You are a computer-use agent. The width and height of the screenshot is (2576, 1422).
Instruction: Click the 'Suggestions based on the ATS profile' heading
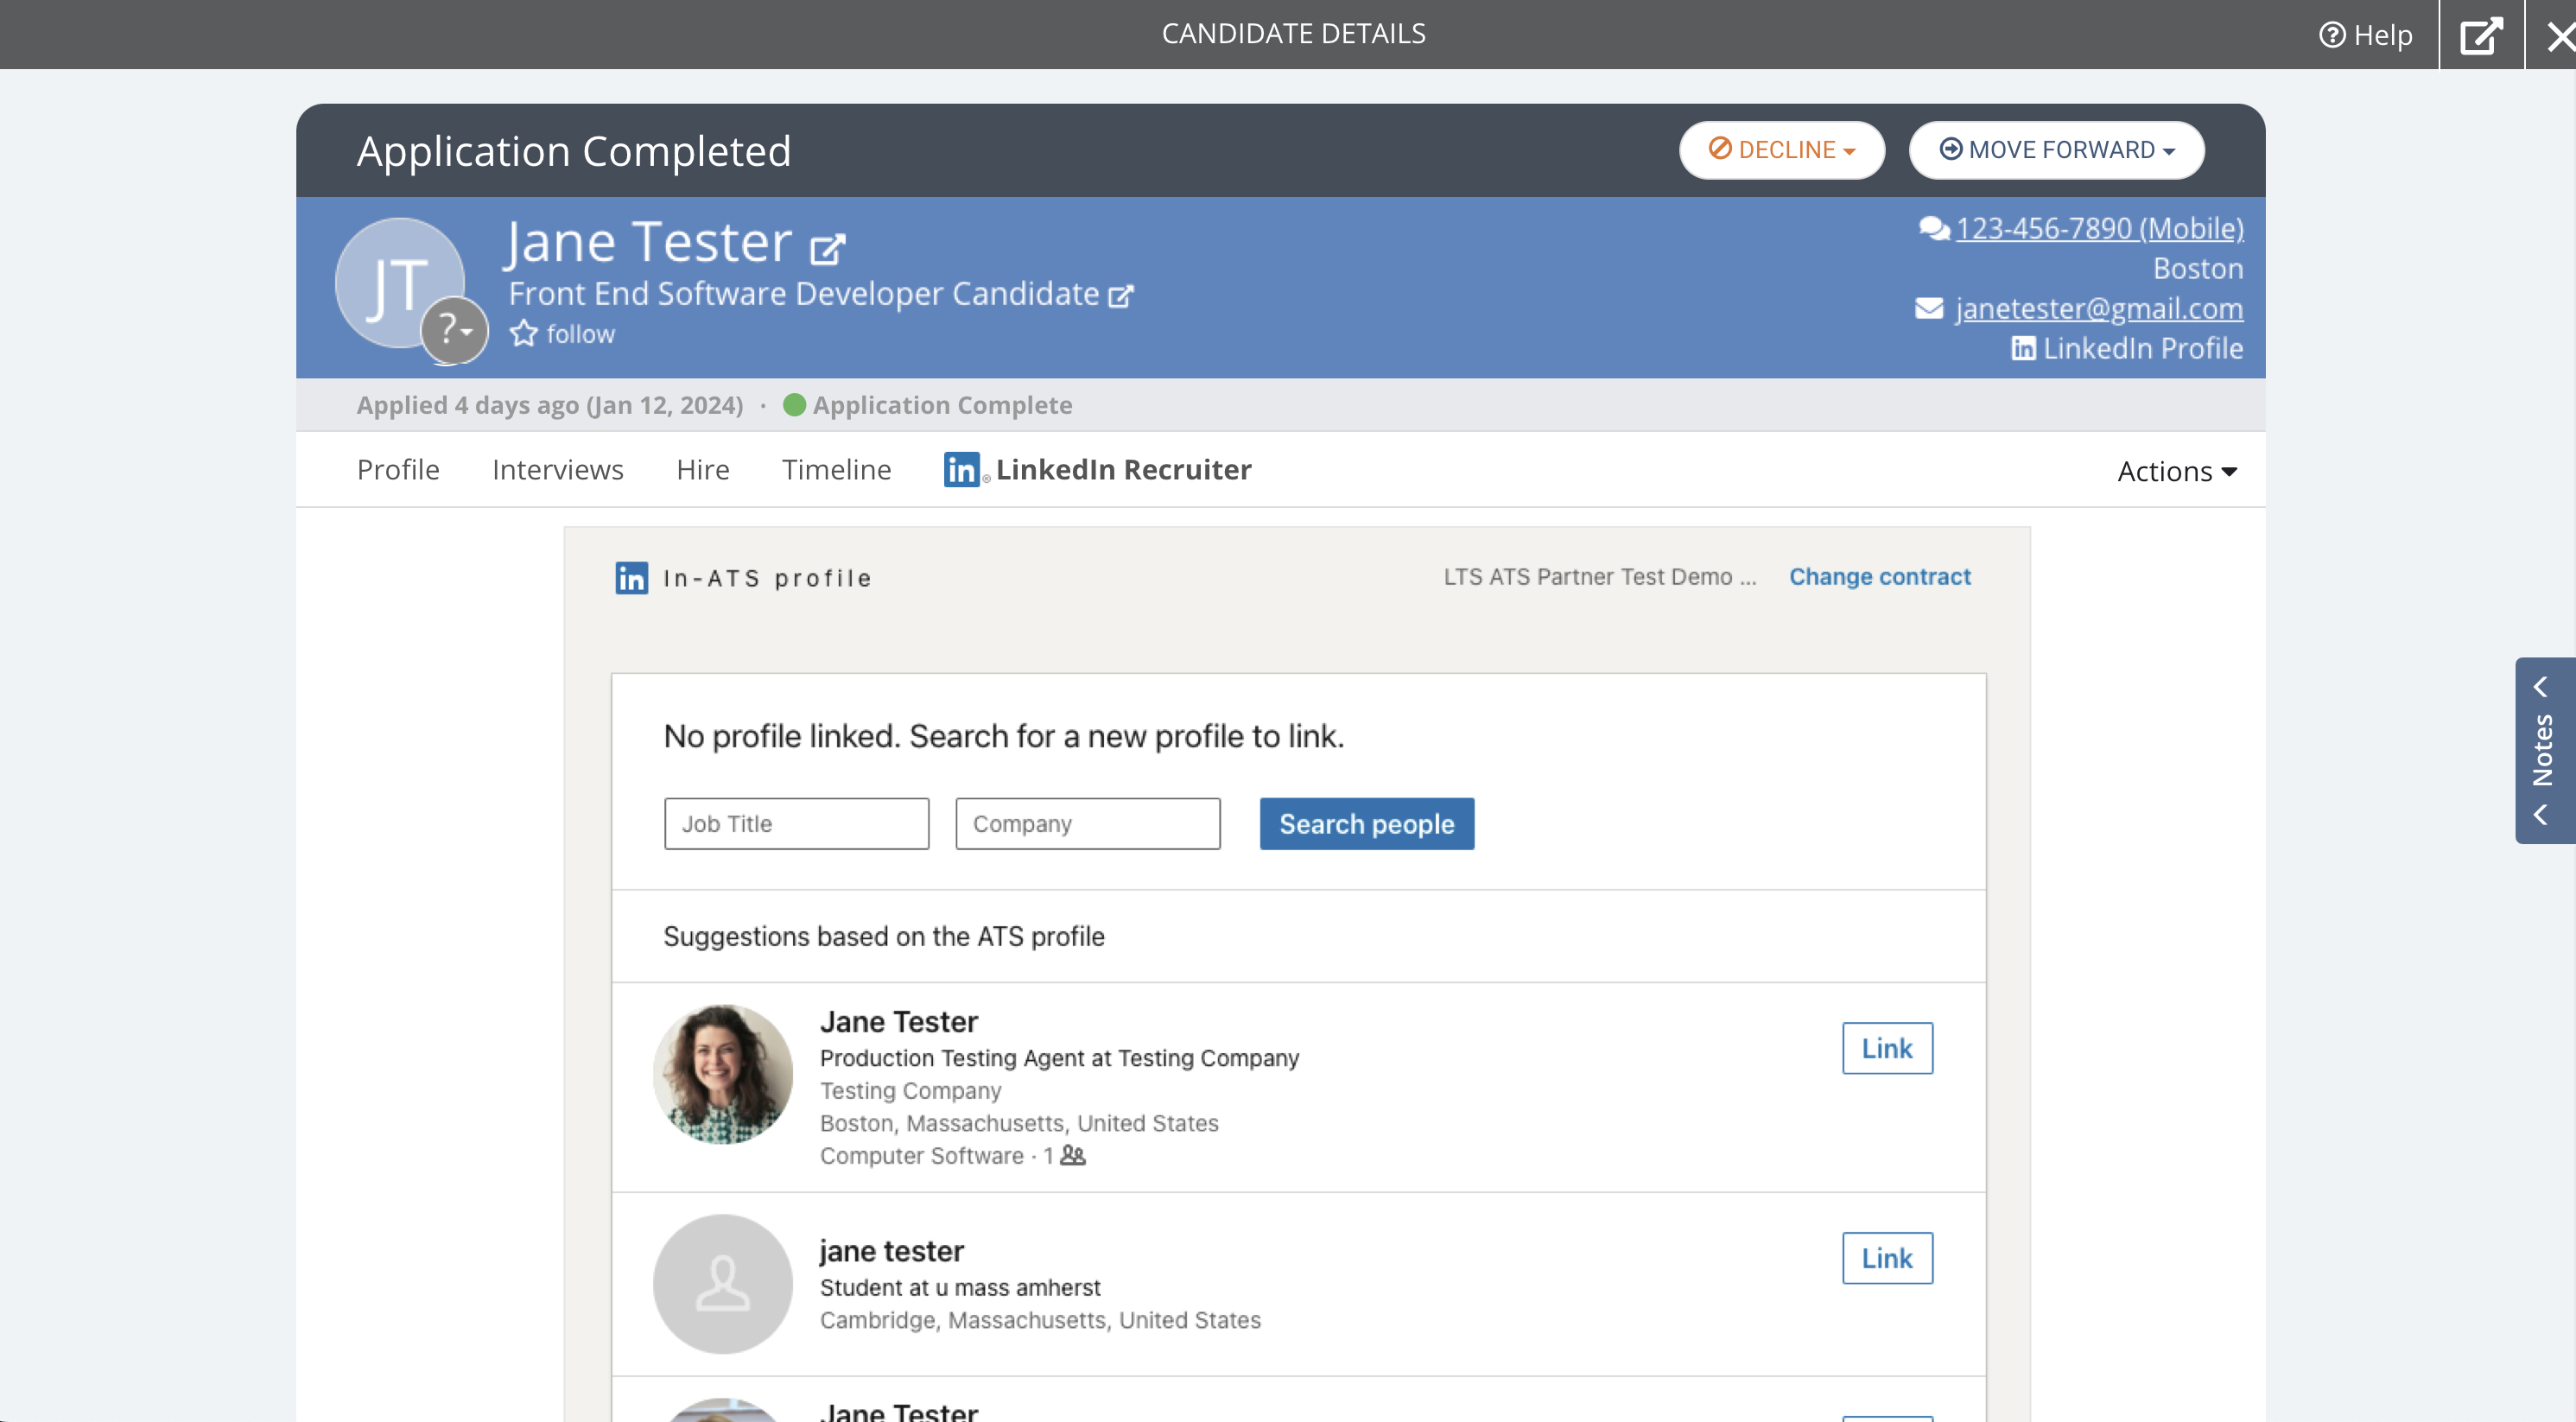tap(884, 936)
